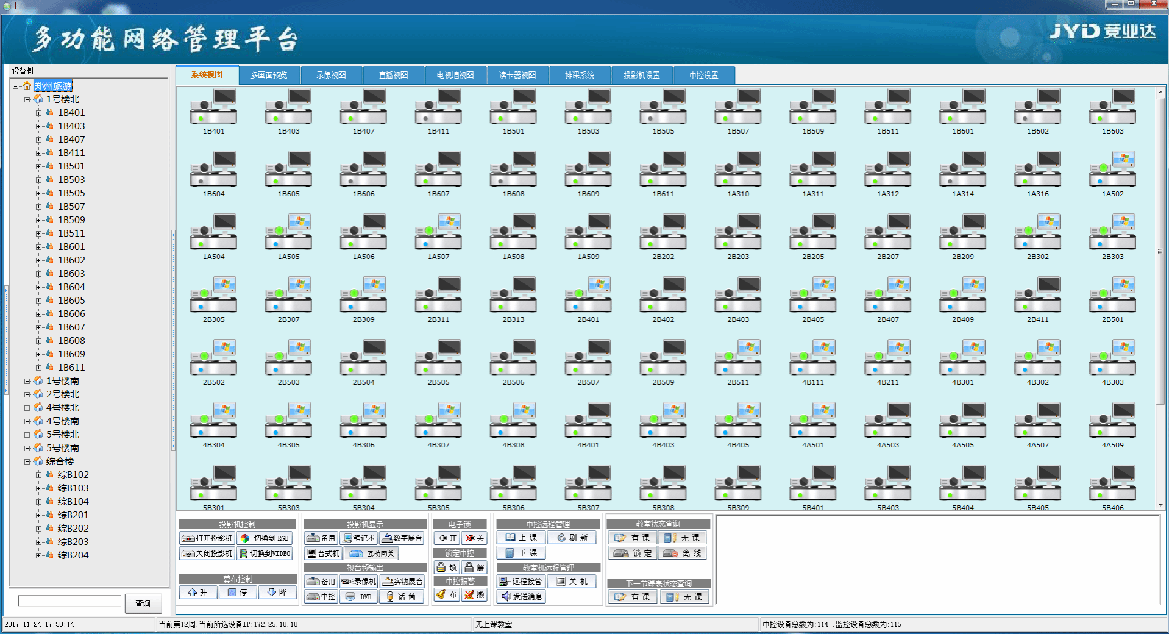The height and width of the screenshot is (634, 1169).
Task: Collapse the 综合楼 tree node
Action: (x=27, y=461)
